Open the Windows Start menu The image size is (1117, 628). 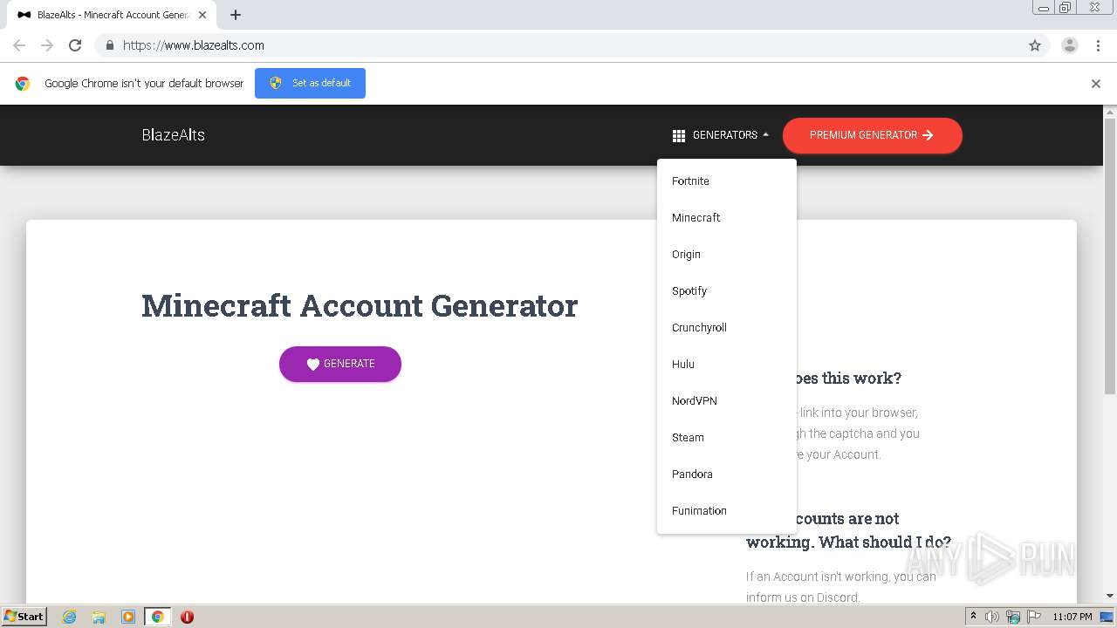[x=24, y=617]
